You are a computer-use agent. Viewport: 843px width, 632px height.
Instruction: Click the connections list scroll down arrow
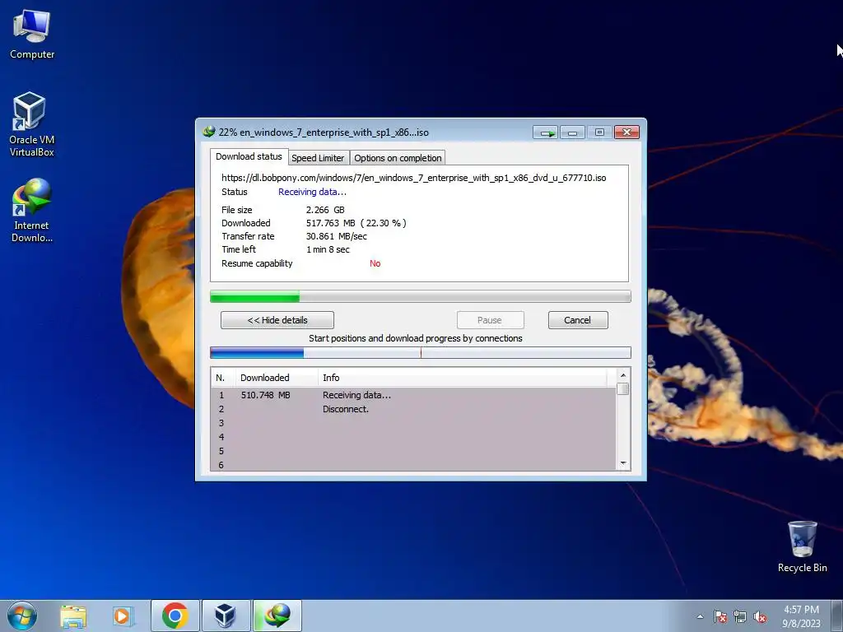click(x=623, y=463)
